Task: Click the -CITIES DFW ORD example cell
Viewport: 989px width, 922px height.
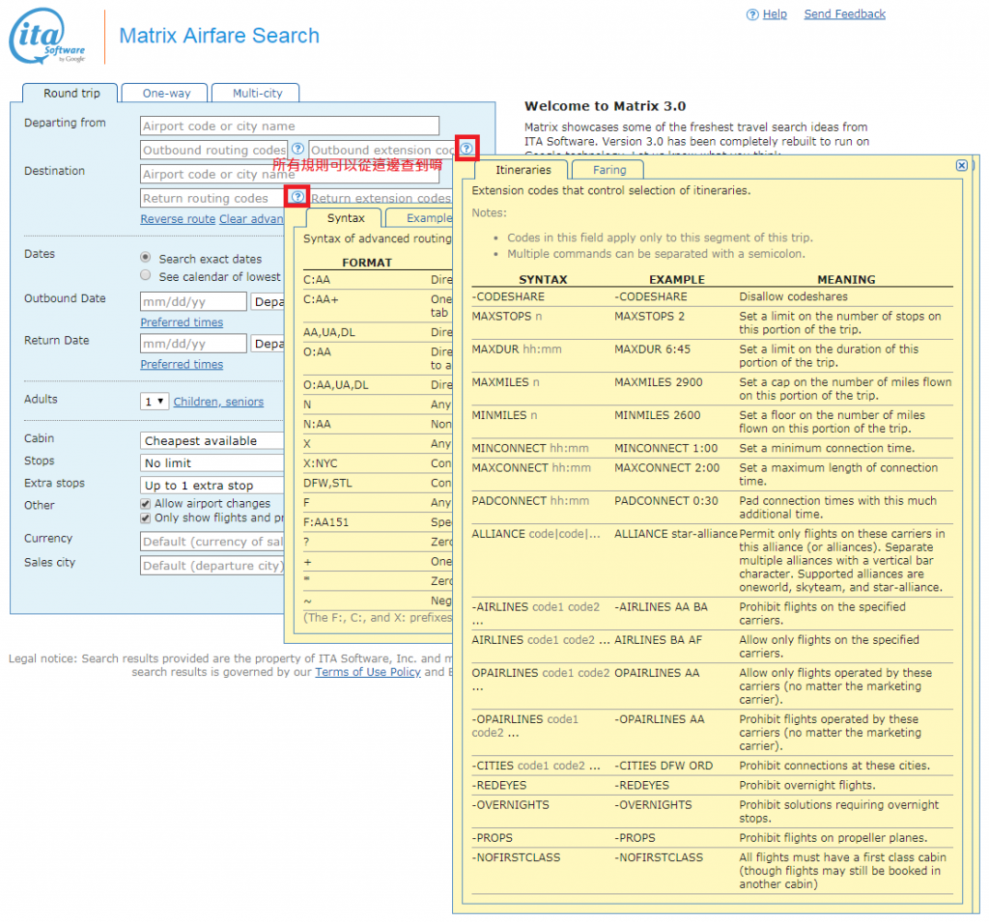Action: (x=664, y=766)
